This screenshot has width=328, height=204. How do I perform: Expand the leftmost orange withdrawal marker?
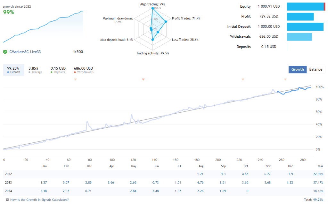pos(76,79)
